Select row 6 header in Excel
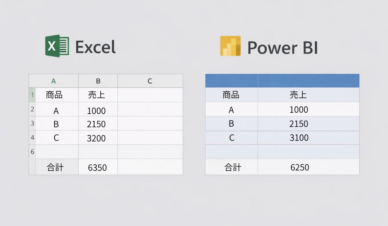388x226 pixels. pos(32,152)
